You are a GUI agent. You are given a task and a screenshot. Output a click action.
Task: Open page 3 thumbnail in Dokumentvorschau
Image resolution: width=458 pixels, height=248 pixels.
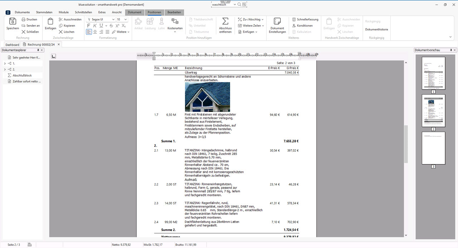[x=433, y=148]
